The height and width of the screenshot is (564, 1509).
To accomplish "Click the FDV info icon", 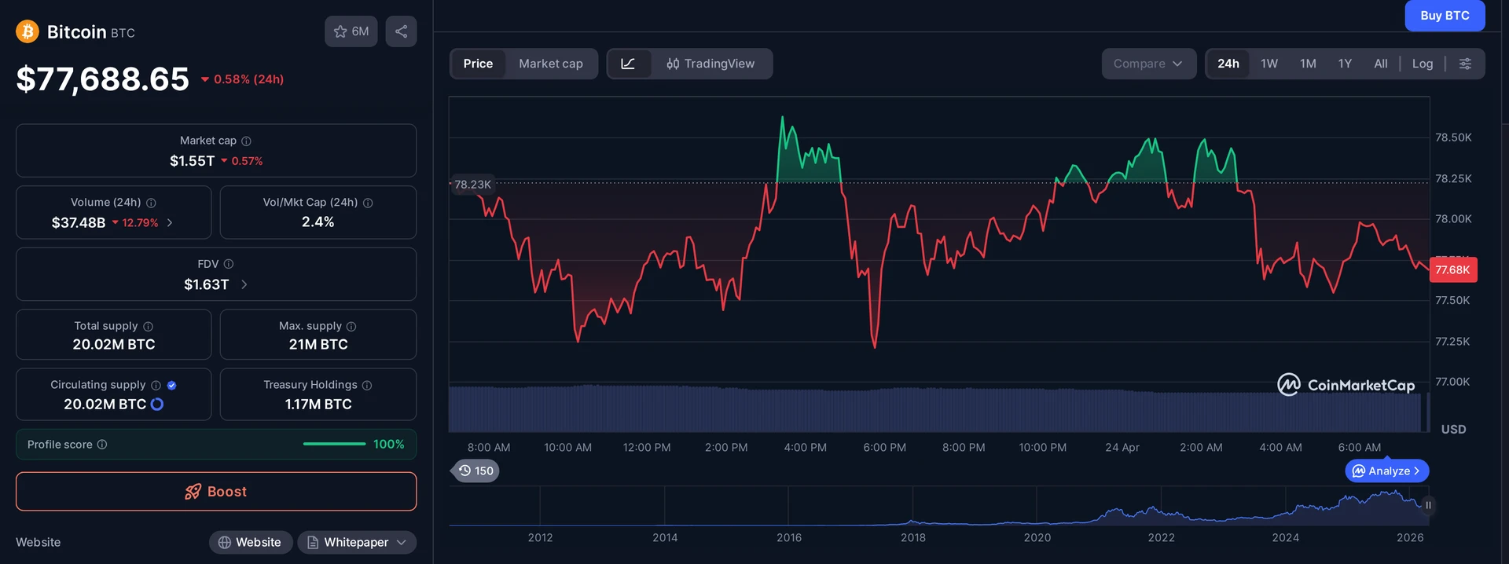I will coord(229,264).
